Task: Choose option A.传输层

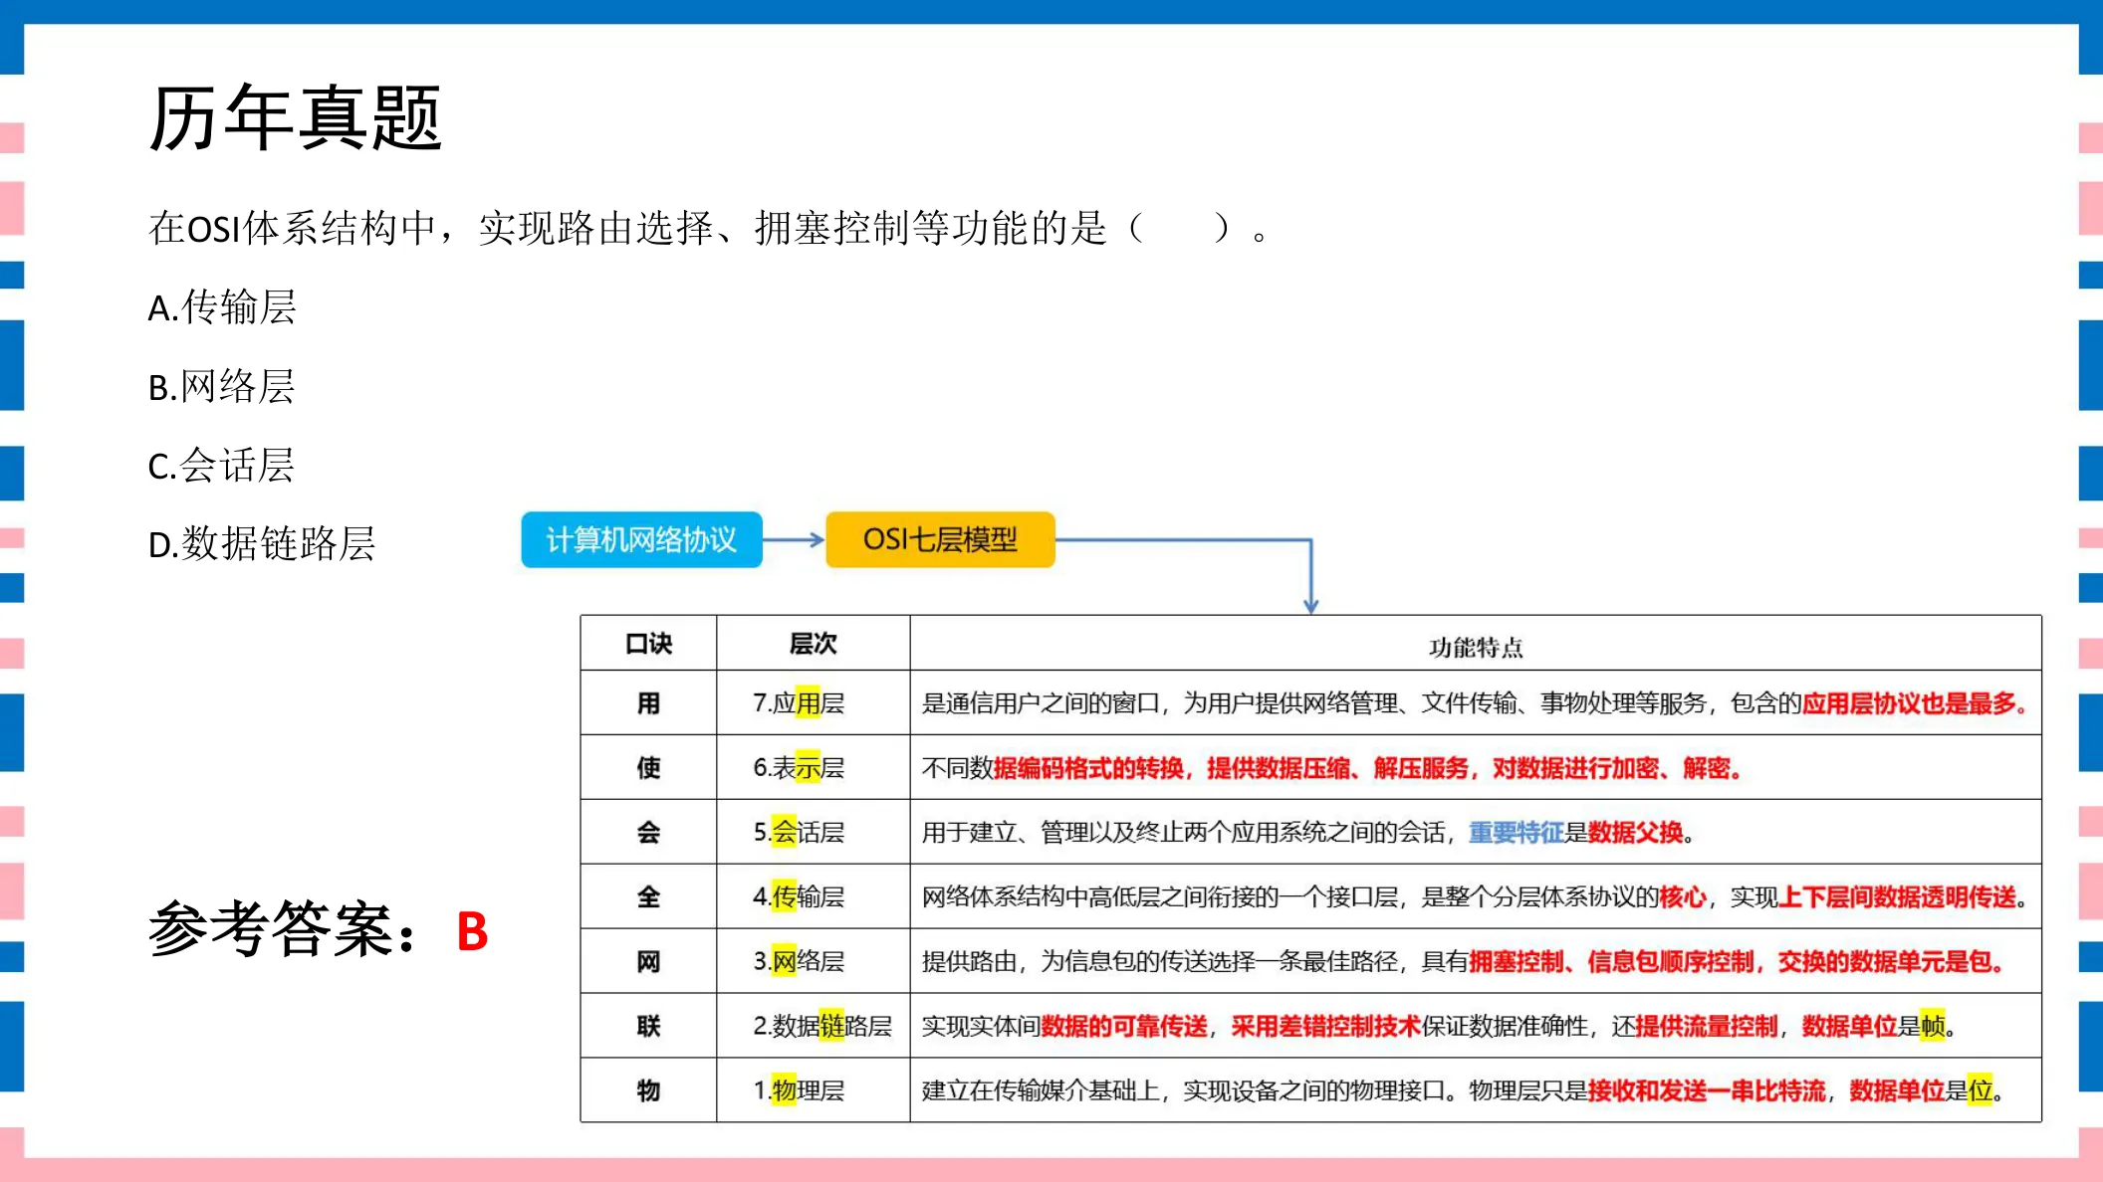Action: (x=222, y=307)
